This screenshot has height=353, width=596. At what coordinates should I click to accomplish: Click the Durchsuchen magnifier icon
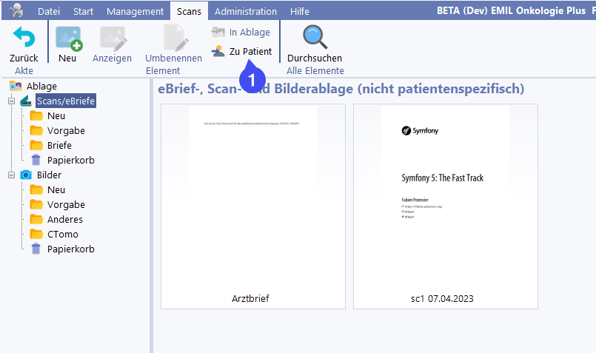[x=314, y=37]
